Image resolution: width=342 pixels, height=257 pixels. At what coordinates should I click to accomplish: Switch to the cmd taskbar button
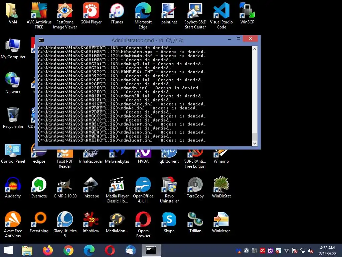pyautogui.click(x=151, y=250)
